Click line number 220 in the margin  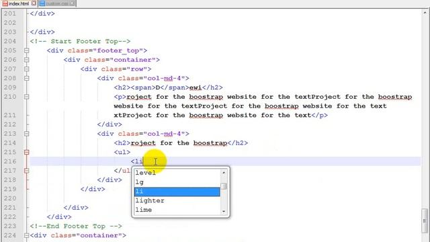tap(10, 198)
